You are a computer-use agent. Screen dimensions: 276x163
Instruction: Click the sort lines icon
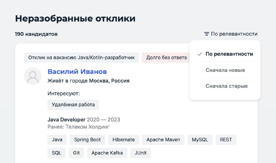(x=206, y=34)
